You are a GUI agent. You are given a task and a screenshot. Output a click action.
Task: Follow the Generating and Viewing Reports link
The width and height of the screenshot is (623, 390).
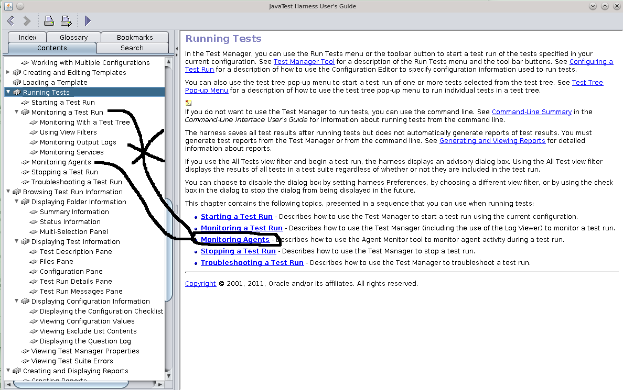coord(492,141)
